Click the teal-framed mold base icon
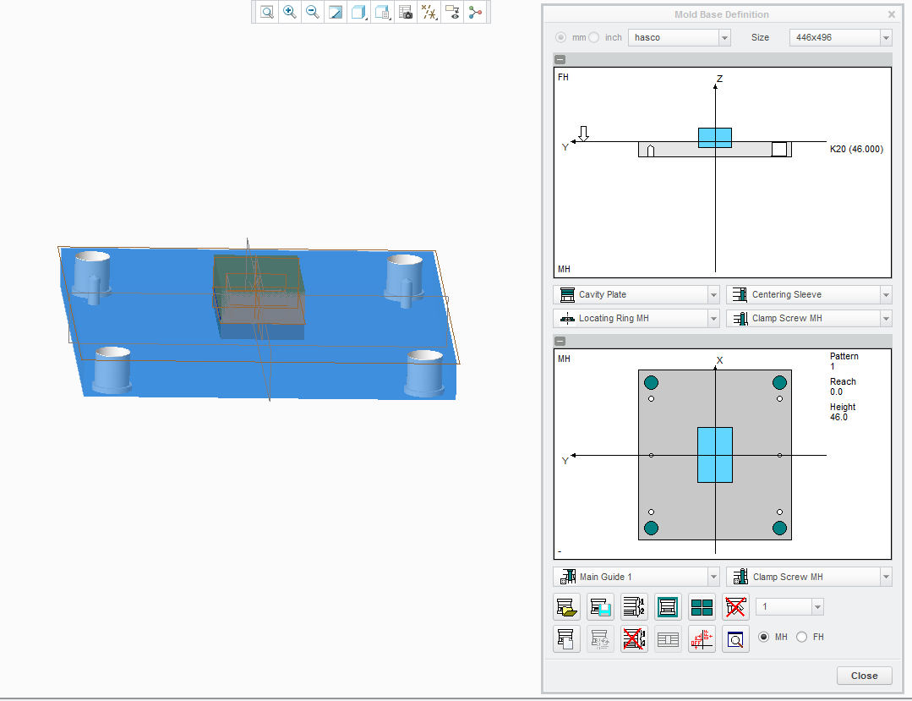This screenshot has height=701, width=912. point(668,607)
